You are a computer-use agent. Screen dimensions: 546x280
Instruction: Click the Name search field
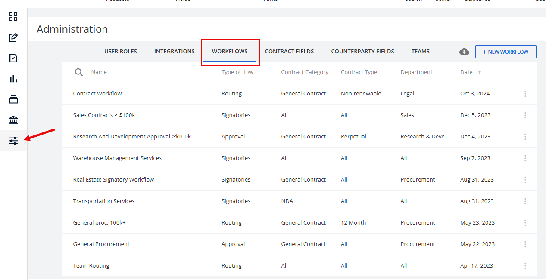click(99, 72)
